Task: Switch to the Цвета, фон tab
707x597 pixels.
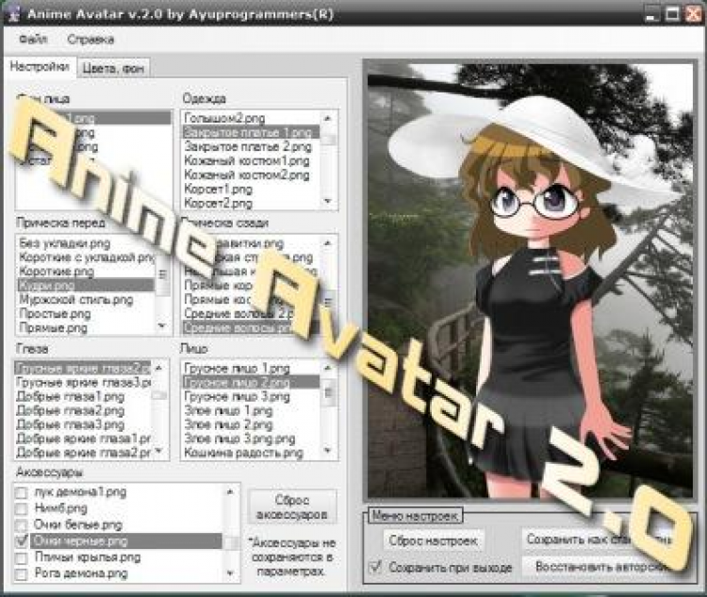Action: (x=113, y=69)
